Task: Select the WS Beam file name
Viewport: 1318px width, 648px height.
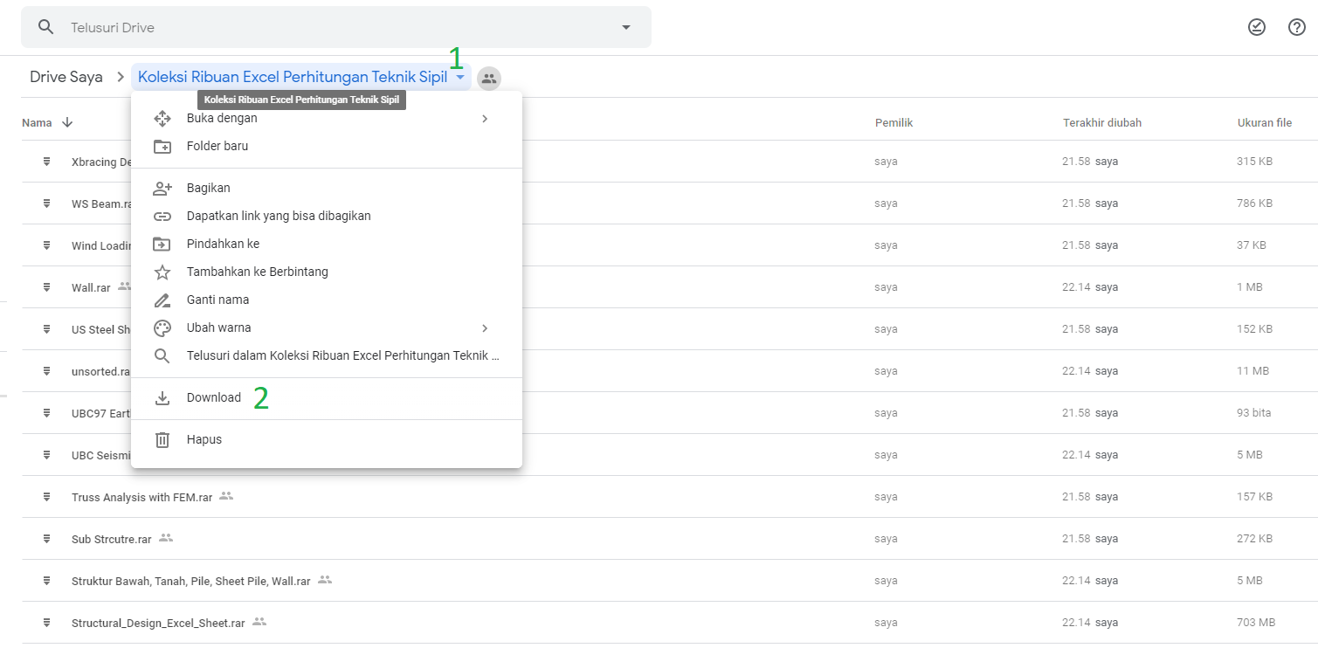Action: pos(101,203)
